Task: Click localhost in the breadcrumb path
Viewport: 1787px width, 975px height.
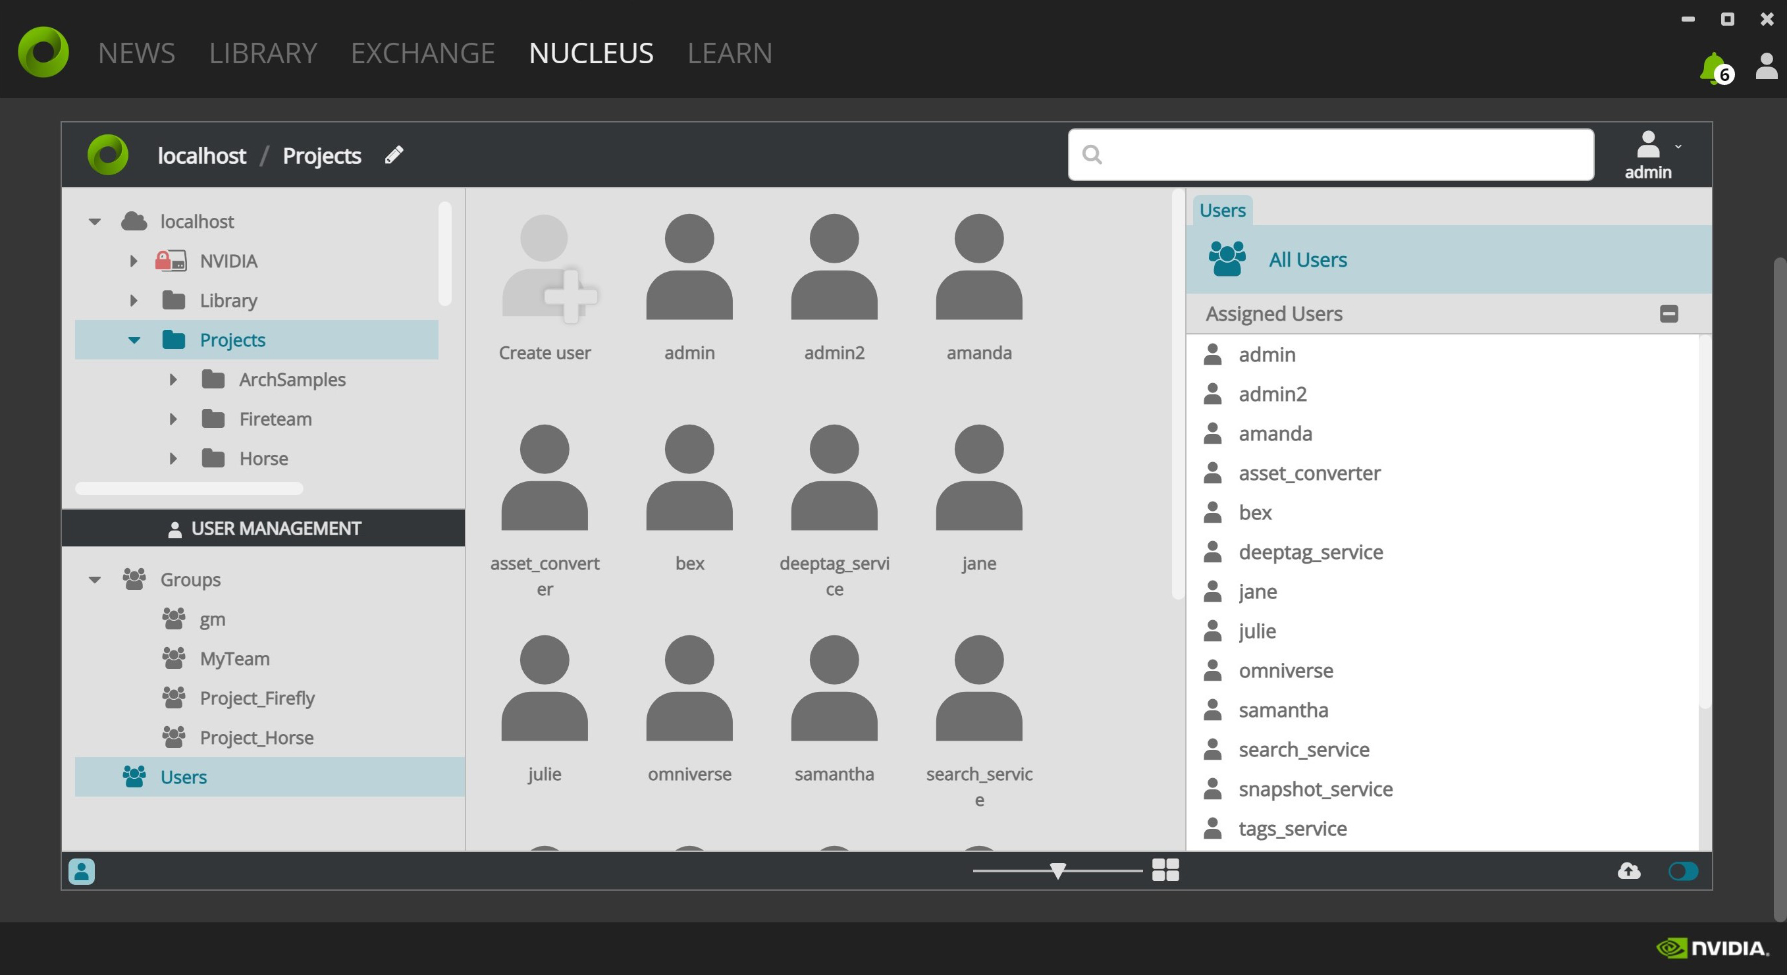Action: click(x=202, y=155)
